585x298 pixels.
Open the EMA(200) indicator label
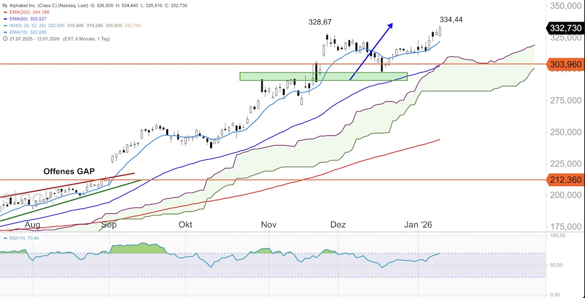[20, 12]
